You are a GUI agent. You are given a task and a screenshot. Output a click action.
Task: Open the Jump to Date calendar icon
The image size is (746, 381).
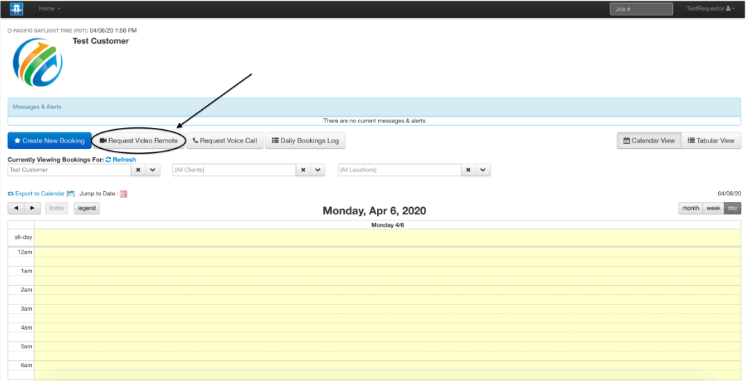pos(124,194)
